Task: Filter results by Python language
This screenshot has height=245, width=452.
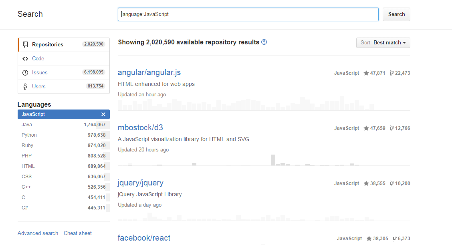Action: click(x=64, y=135)
